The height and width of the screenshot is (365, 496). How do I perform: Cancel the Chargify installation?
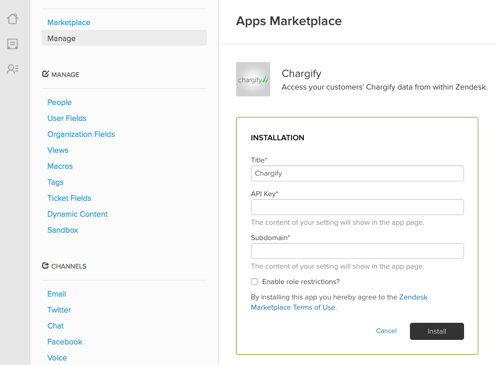coord(386,331)
